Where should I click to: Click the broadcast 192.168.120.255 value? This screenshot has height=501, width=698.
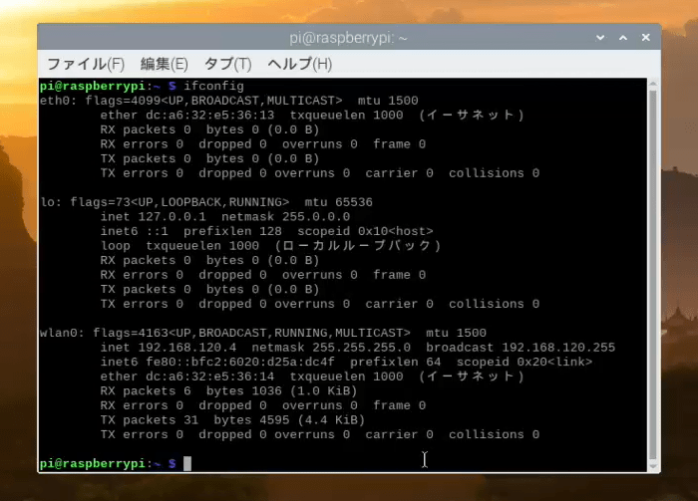coord(558,348)
